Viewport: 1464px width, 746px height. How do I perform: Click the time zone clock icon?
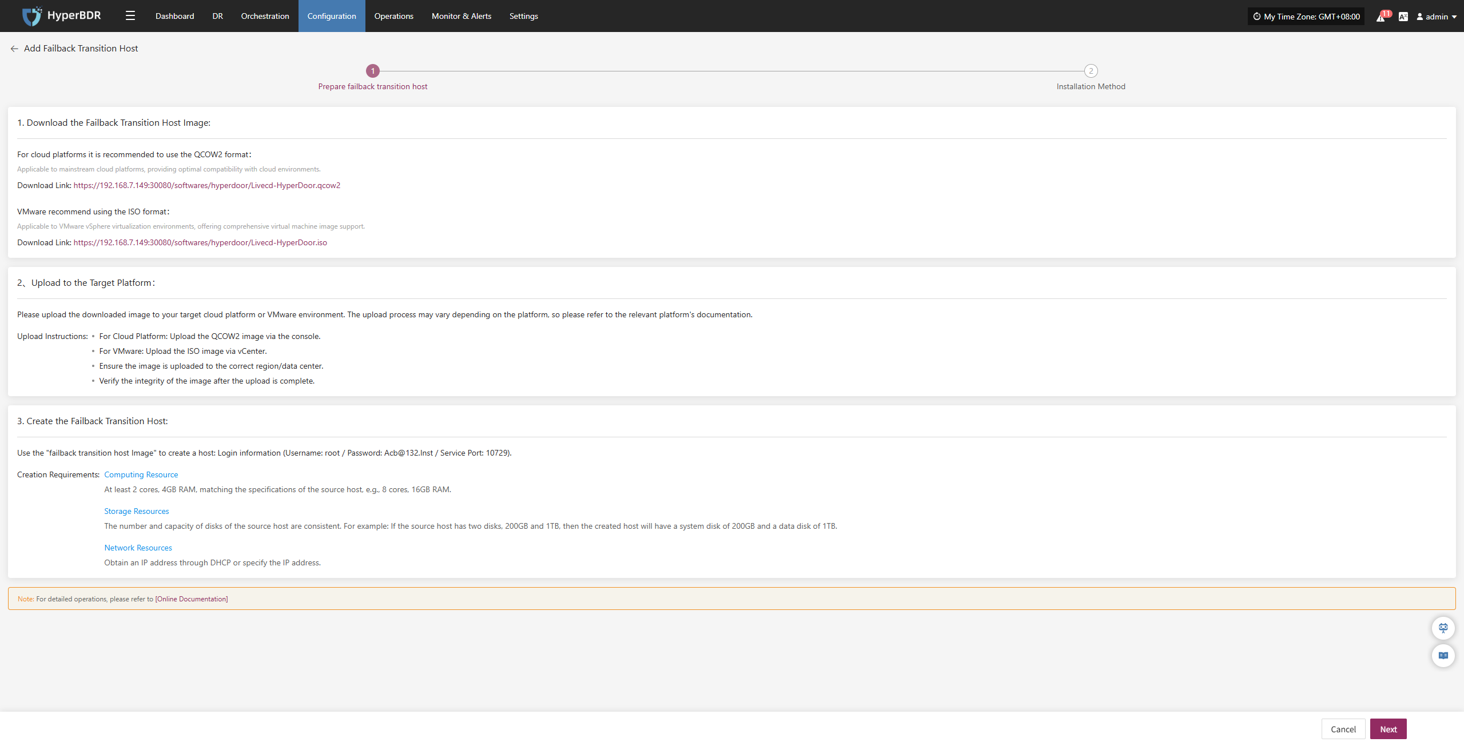pos(1256,17)
